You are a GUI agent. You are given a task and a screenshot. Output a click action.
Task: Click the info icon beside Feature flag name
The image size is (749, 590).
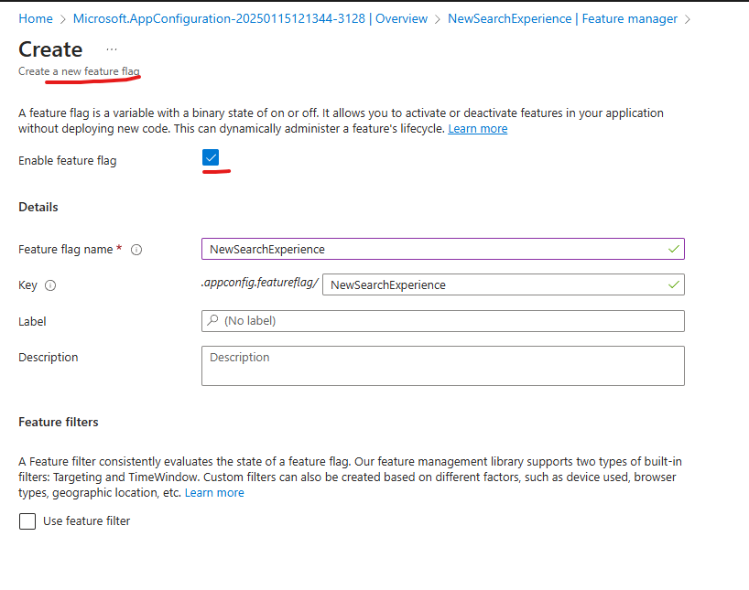point(136,249)
